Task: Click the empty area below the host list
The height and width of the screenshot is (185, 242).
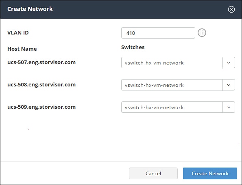Action: [121, 137]
